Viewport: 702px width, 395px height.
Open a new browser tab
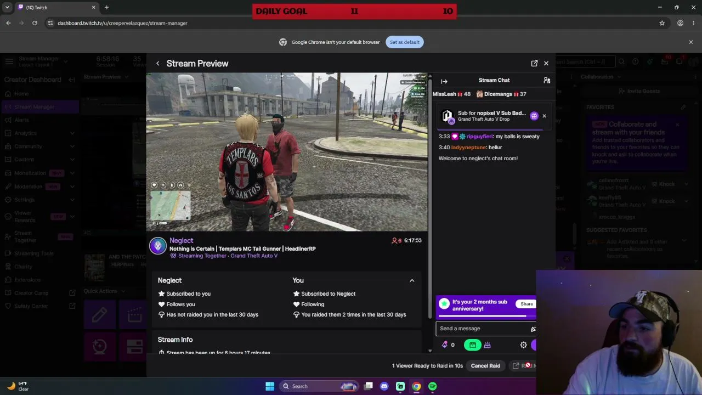[106, 8]
